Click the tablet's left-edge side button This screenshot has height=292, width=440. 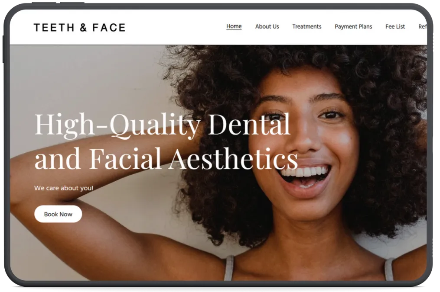coord(3,49)
